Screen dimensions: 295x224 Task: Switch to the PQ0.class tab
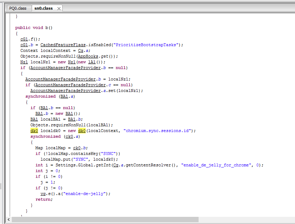point(18,9)
